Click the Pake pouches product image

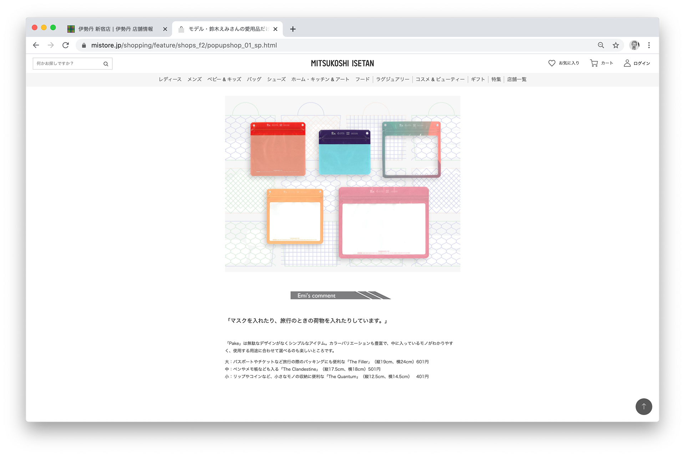[342, 184]
